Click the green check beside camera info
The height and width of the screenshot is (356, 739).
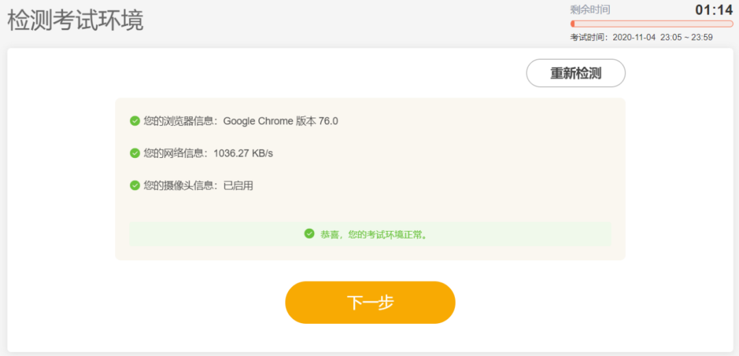[135, 185]
